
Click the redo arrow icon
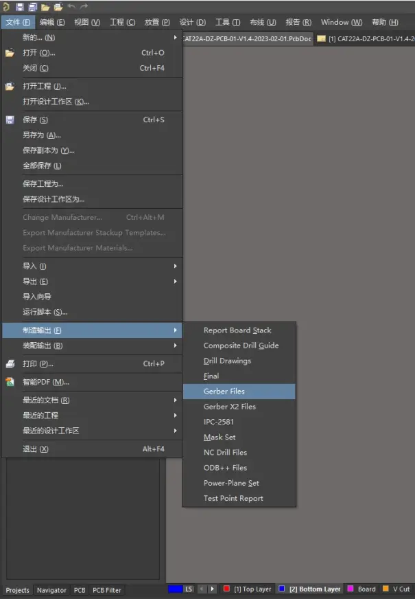pyautogui.click(x=84, y=6)
